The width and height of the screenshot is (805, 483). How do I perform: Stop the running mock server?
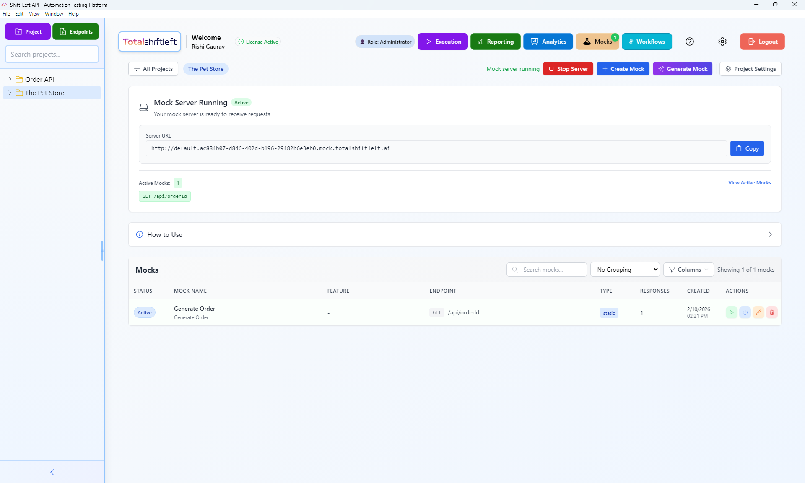[x=568, y=68]
